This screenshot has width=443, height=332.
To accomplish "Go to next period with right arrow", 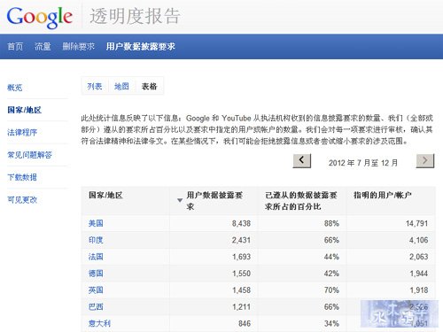I will [x=425, y=161].
